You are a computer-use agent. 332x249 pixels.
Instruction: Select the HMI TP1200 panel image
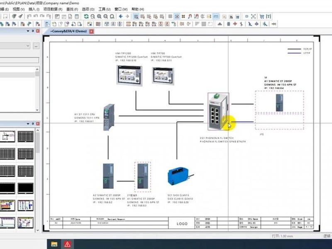tap(129, 76)
